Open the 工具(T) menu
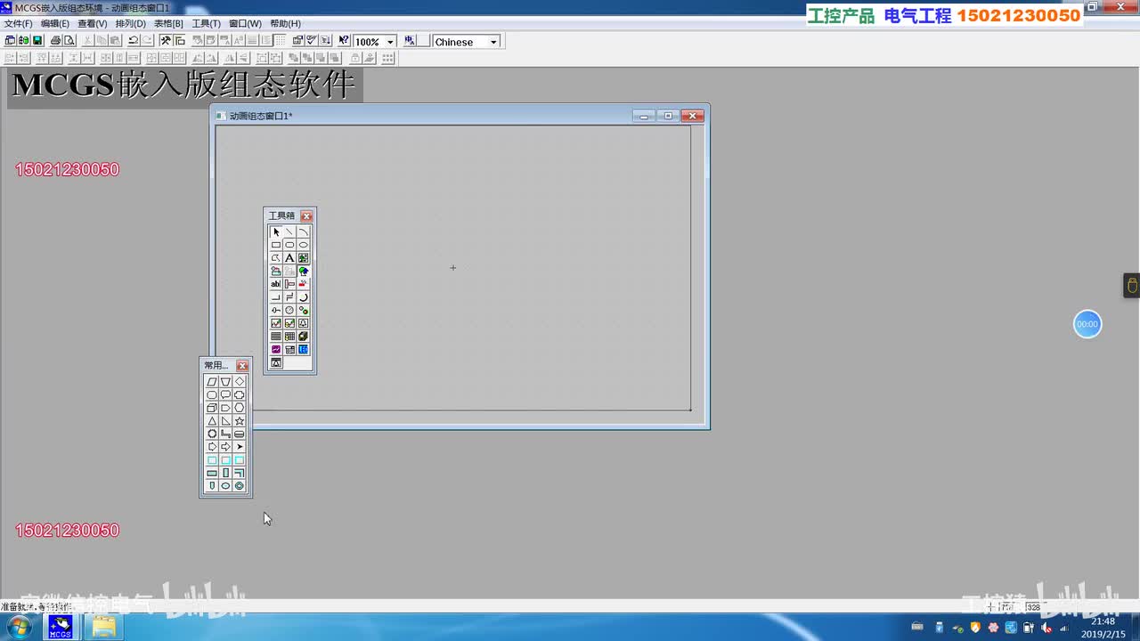 pyautogui.click(x=207, y=23)
